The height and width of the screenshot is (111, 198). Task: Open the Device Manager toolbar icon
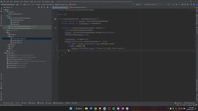tap(185, 4)
